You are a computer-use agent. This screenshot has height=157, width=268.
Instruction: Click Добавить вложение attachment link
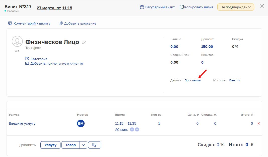coord(78,23)
